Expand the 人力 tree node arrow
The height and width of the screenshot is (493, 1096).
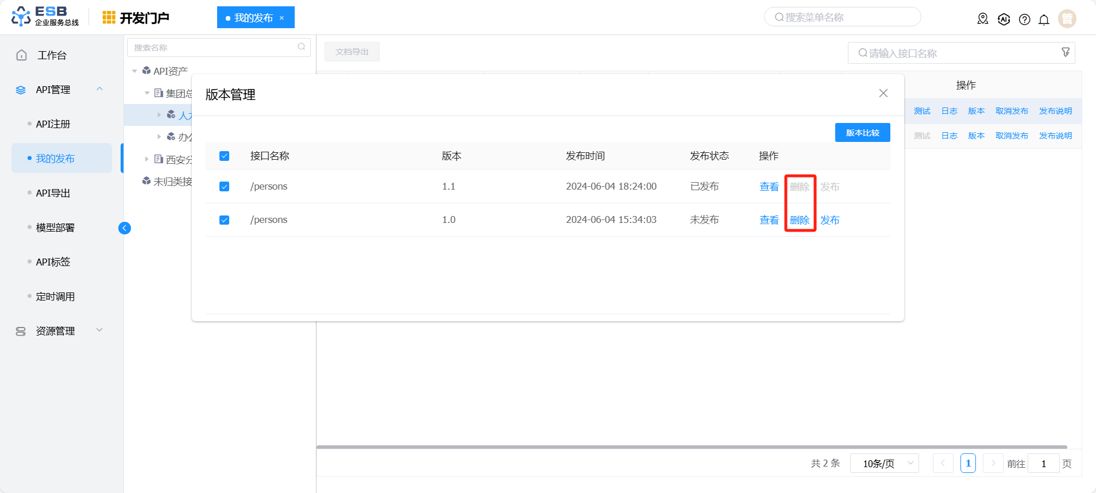(159, 115)
